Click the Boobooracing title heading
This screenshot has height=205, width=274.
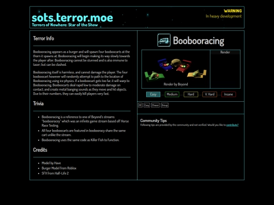click(x=198, y=40)
